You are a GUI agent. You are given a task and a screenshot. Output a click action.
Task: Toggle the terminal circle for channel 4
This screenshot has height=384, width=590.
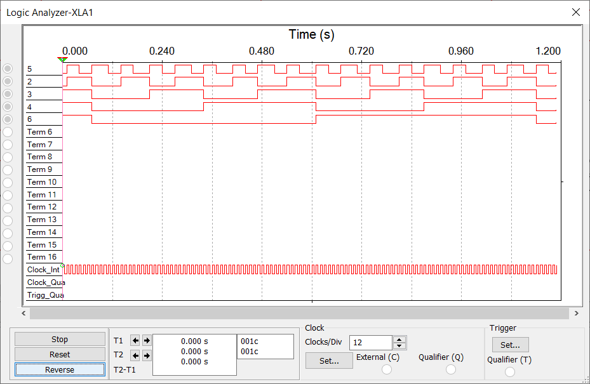click(8, 107)
